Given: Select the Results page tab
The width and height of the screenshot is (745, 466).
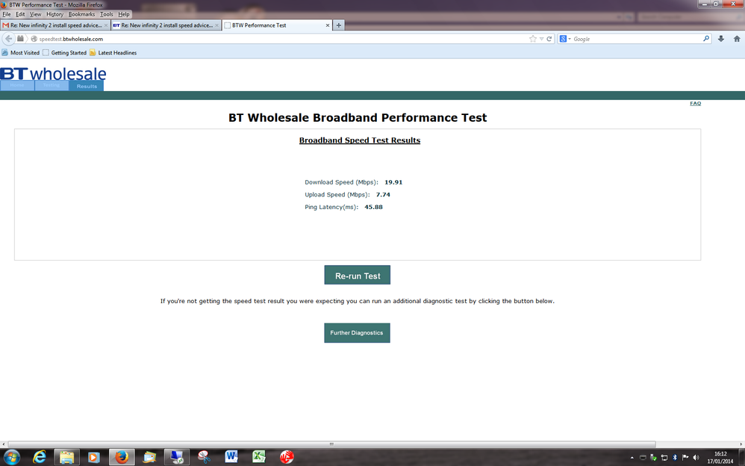Looking at the screenshot, I should coord(87,86).
